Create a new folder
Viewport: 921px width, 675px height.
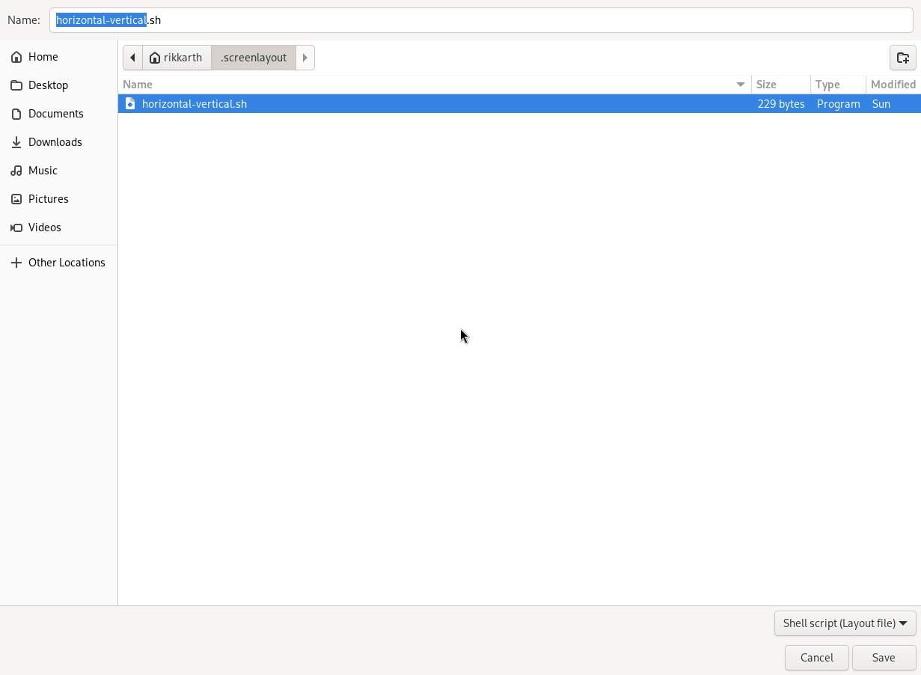(x=903, y=58)
